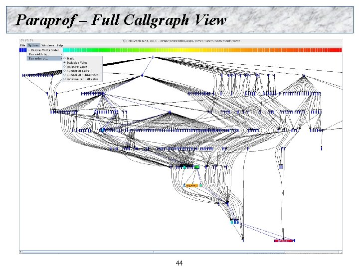
Task: Expand the 'Box width by...' submenu
Action: click(45, 54)
